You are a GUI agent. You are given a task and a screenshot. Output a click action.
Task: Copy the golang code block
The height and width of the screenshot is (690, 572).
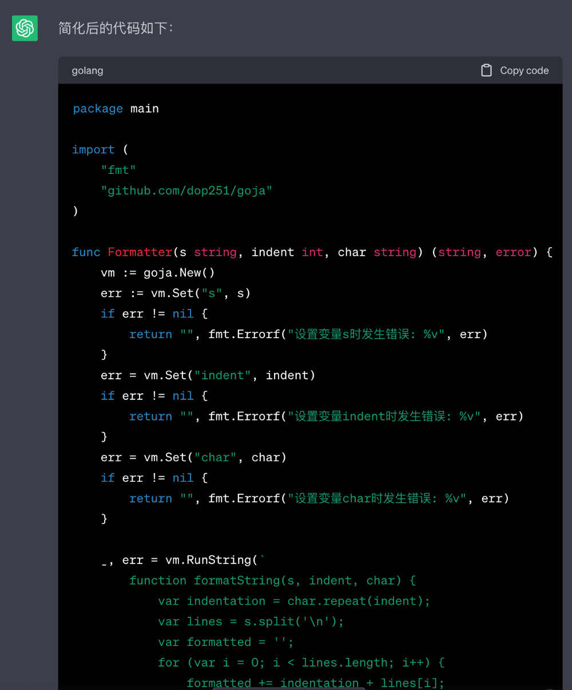pyautogui.click(x=515, y=70)
